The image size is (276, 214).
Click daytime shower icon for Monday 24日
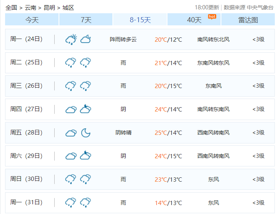(x=71, y=39)
